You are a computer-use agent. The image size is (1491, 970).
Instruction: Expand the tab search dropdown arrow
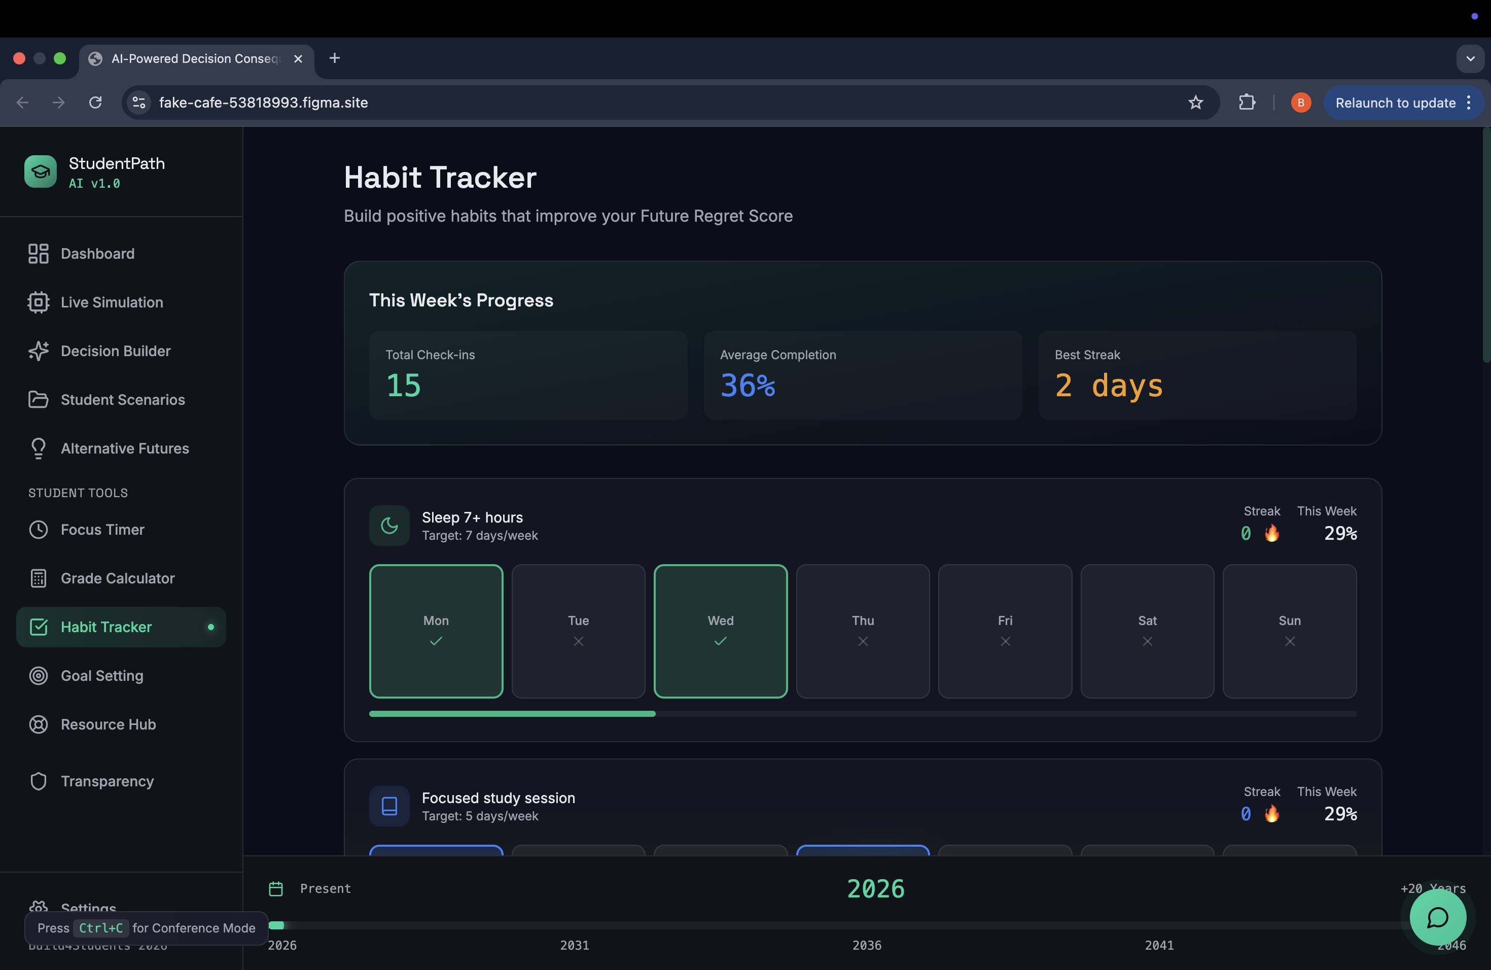coord(1470,58)
